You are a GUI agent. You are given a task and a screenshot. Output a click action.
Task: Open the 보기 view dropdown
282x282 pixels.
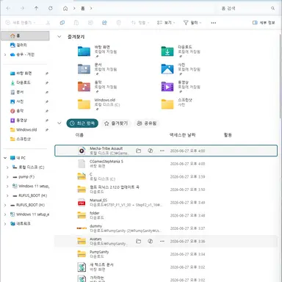(166, 23)
